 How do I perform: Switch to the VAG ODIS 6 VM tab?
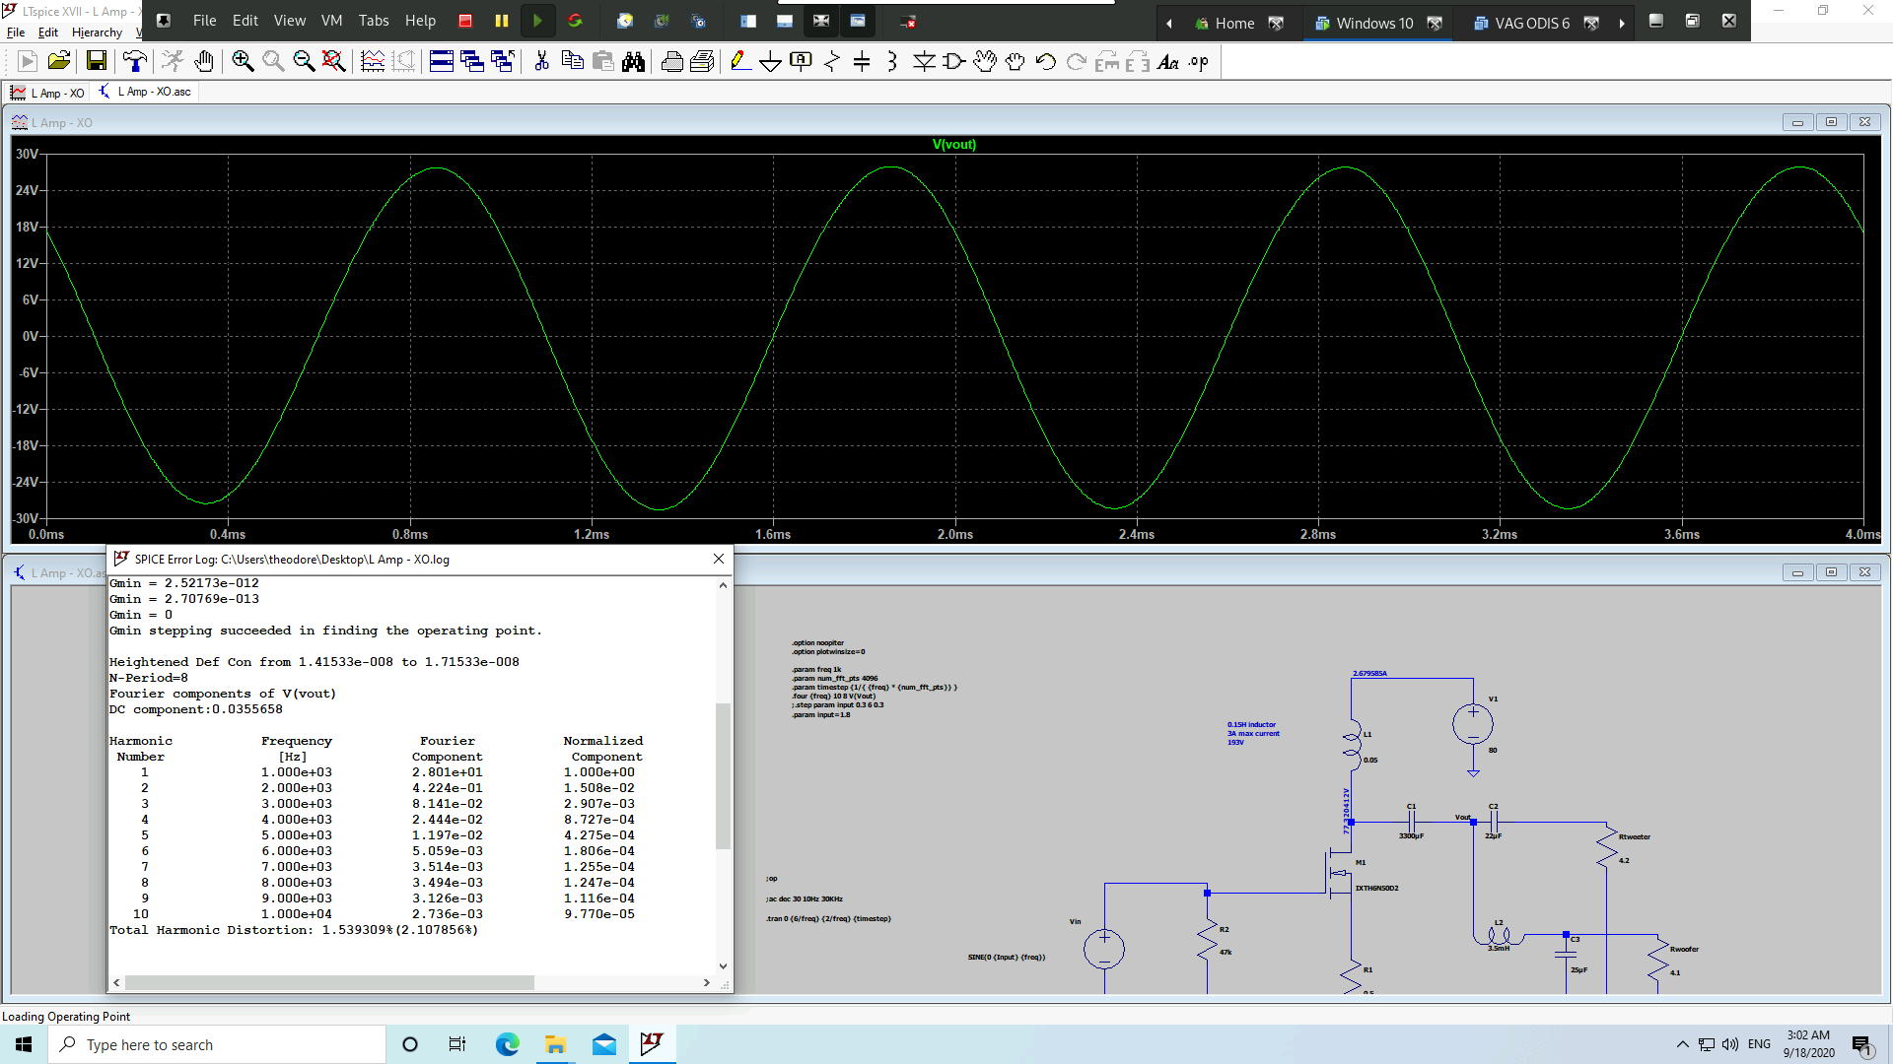coord(1532,23)
